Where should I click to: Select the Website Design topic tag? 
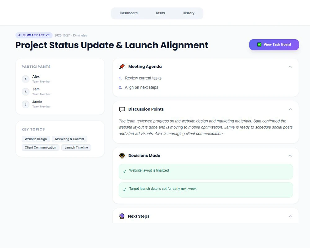pos(36,139)
